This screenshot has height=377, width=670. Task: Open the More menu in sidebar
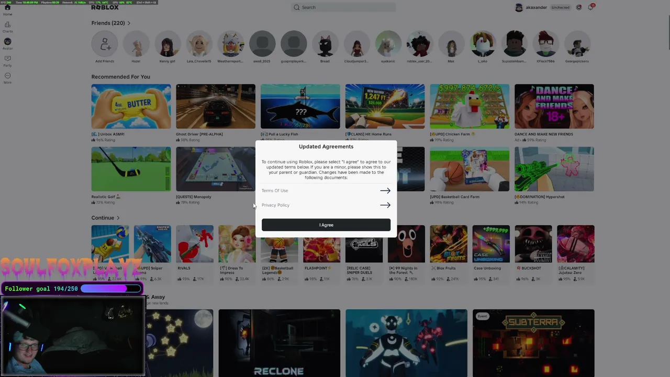(x=7, y=78)
